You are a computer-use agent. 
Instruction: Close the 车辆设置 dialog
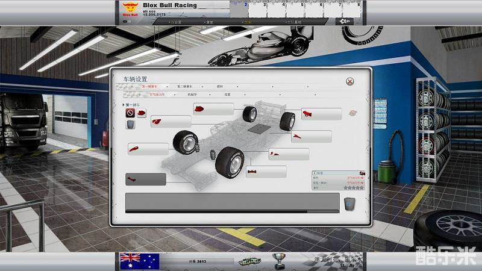[349, 81]
